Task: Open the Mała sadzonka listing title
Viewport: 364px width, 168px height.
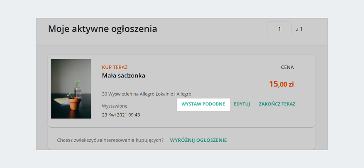Action: point(124,76)
